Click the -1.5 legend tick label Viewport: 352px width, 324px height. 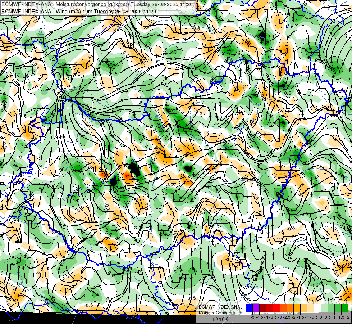[x=300, y=317]
